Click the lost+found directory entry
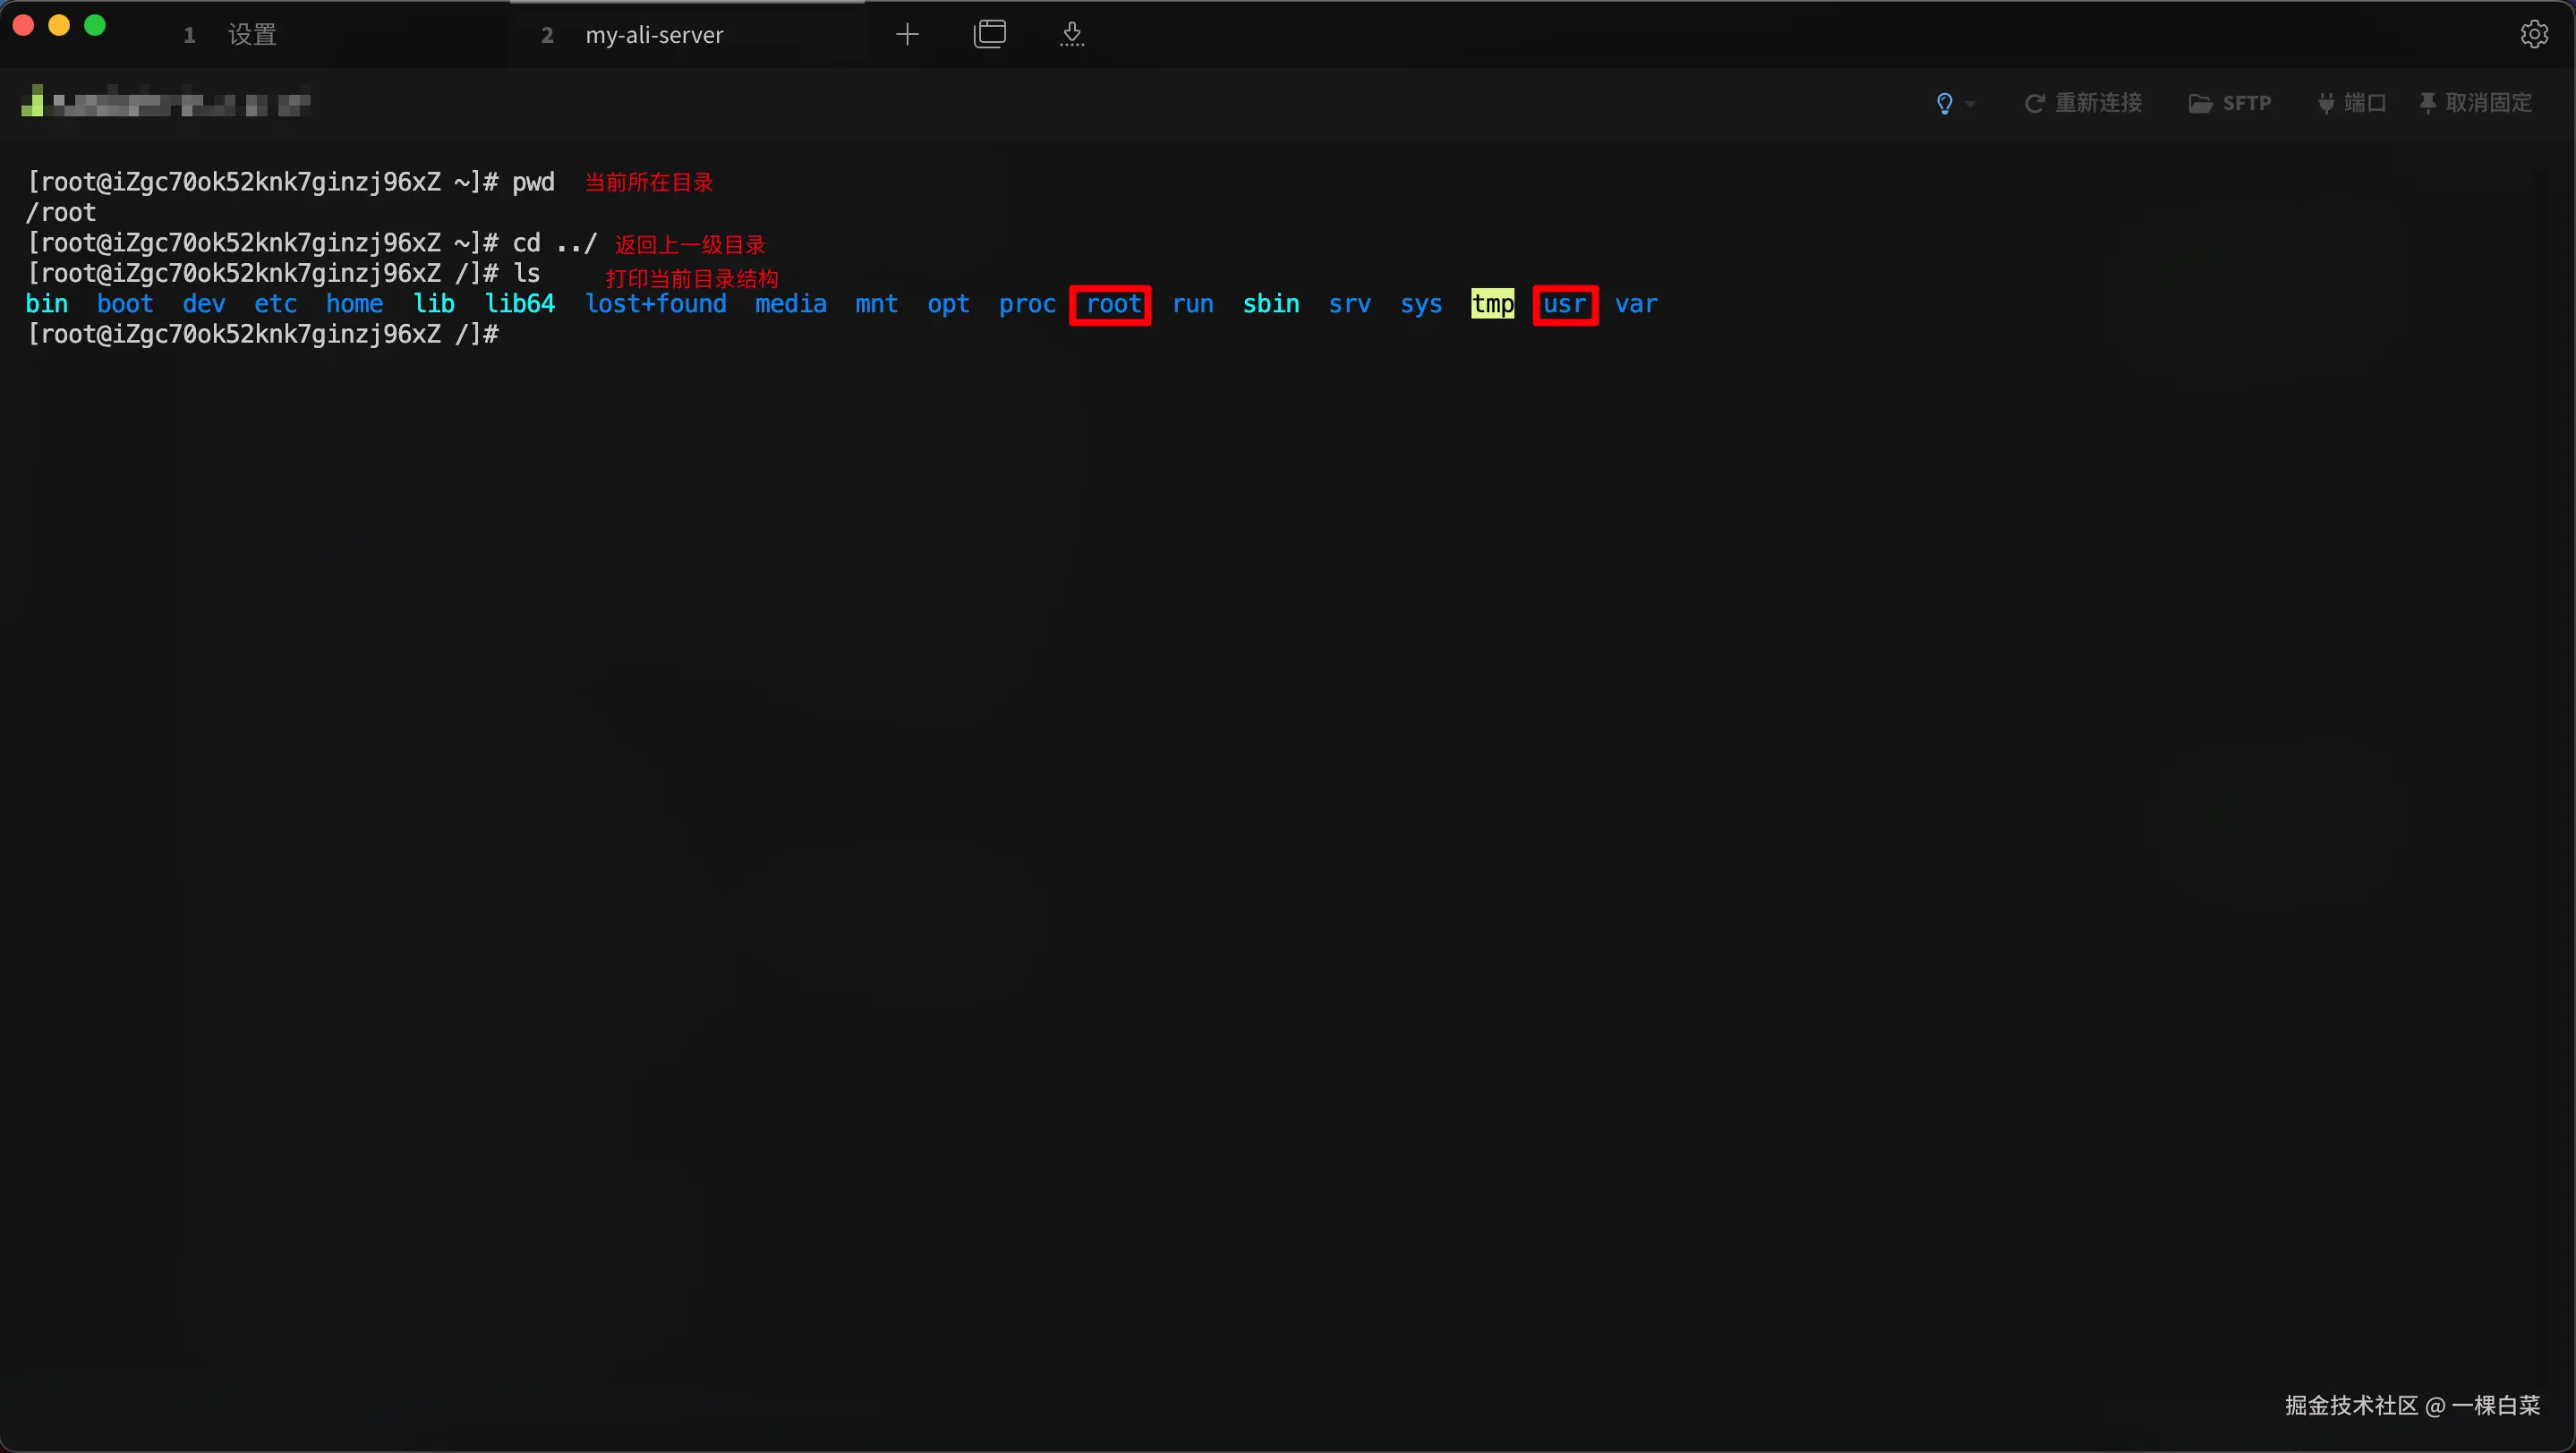 pyautogui.click(x=655, y=304)
